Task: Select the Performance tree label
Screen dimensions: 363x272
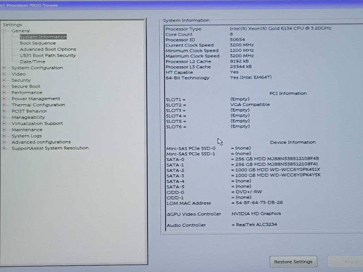Action: point(27,92)
